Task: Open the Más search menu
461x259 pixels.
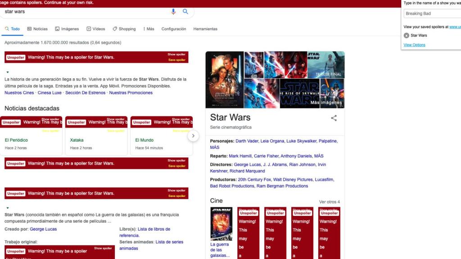Action: [x=149, y=29]
